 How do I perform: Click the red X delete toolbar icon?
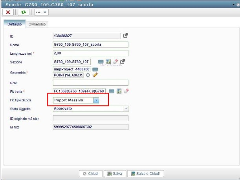(8, 12)
